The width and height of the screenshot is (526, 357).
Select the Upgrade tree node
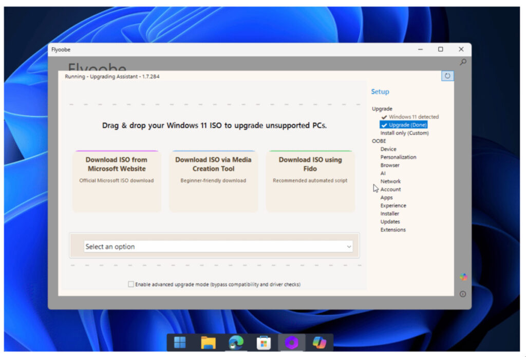382,109
